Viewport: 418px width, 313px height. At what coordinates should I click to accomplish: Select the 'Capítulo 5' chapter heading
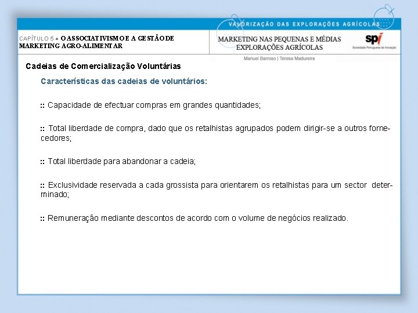(37, 39)
